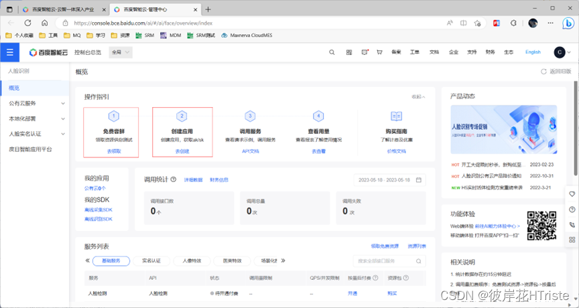This screenshot has height=308, width=579.
Task: Click the help icon beside 资源包 header
Action: pos(406,278)
